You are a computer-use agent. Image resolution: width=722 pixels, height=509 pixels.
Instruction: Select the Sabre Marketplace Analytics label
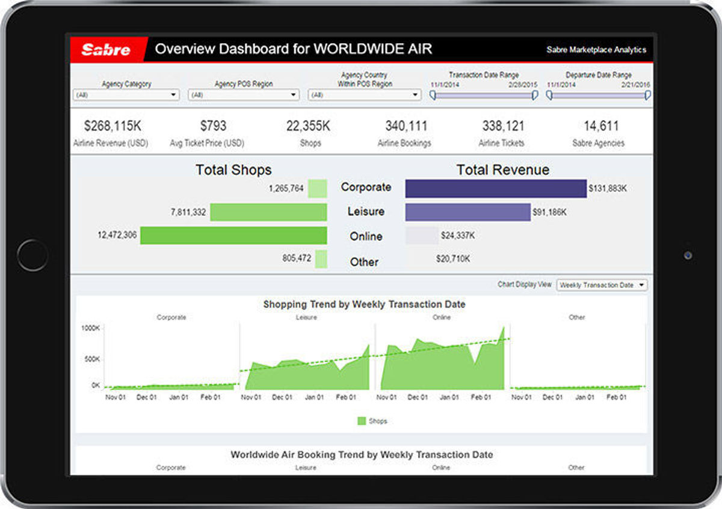pyautogui.click(x=596, y=50)
